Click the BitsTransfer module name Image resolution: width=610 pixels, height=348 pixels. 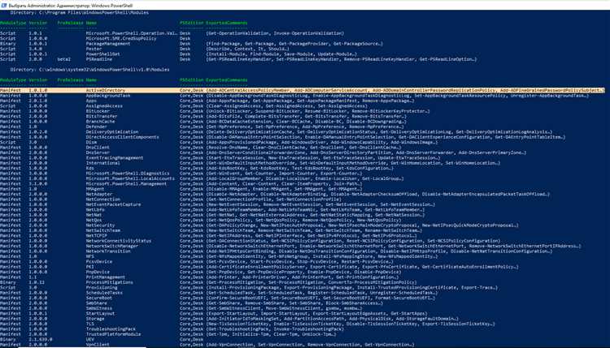102,116
